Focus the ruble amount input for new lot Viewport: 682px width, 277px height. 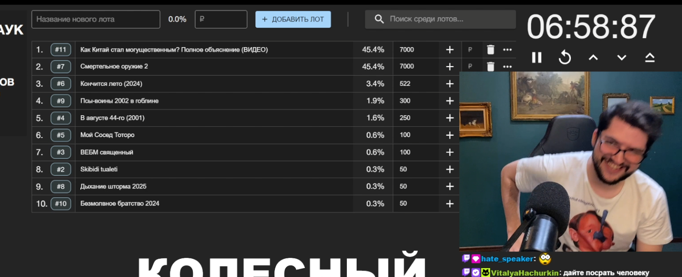tap(221, 19)
